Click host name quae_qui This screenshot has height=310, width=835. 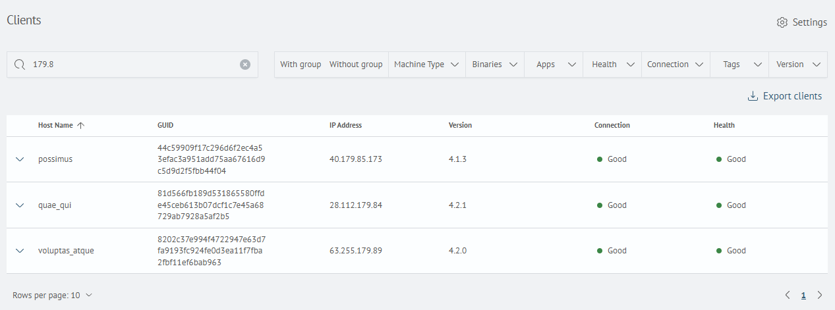point(55,205)
